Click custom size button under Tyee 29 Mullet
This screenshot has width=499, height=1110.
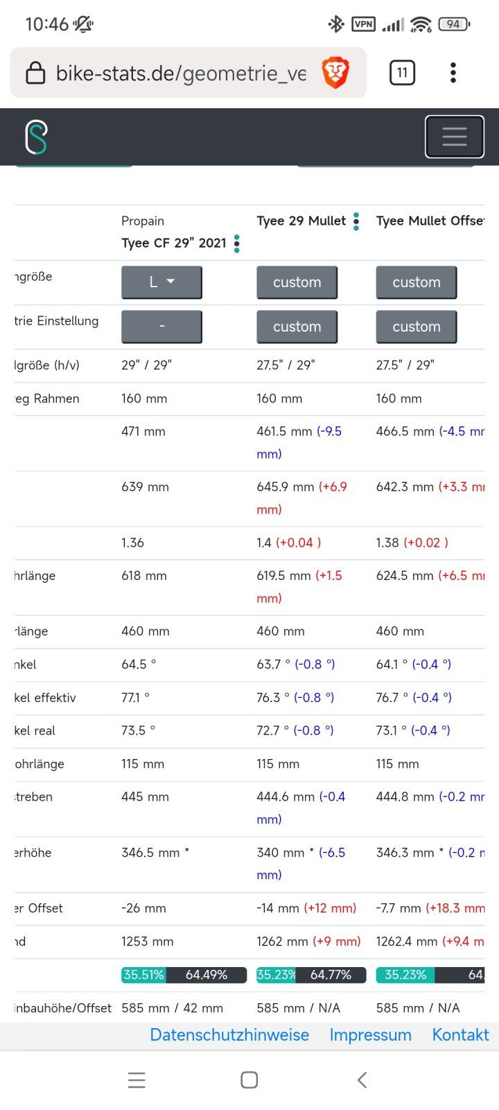coord(297,282)
